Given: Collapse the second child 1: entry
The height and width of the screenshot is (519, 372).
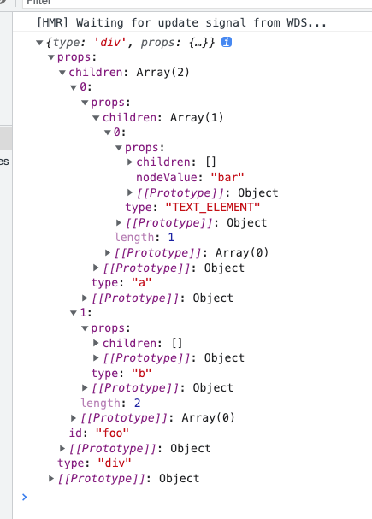Looking at the screenshot, I should click(x=74, y=313).
